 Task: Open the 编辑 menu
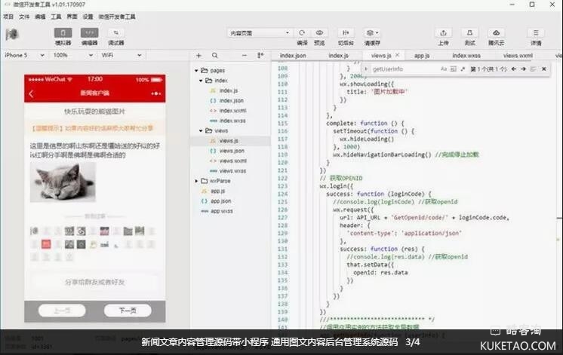pyautogui.click(x=40, y=17)
